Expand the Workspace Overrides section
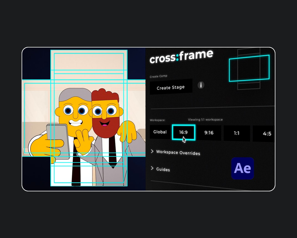 point(176,152)
